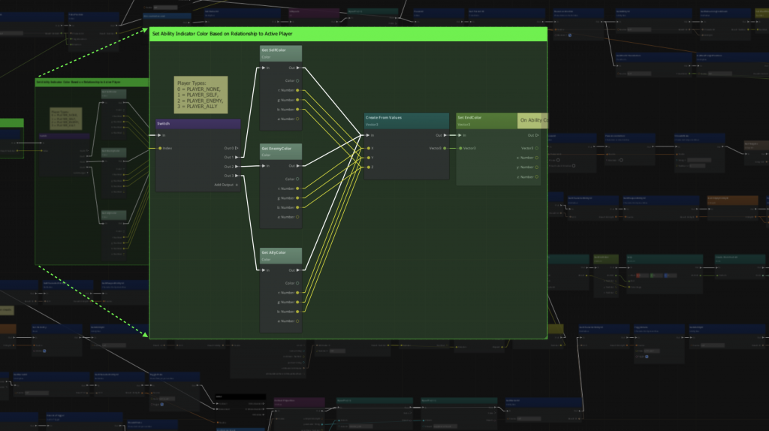Click the Switch node Index input port
This screenshot has height=431, width=769.
point(160,148)
